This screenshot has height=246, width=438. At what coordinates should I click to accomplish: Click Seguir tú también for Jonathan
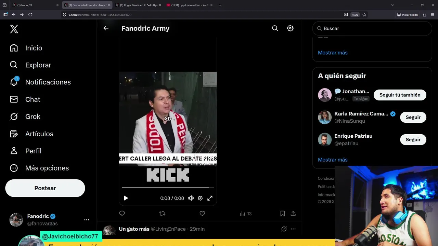(x=400, y=95)
